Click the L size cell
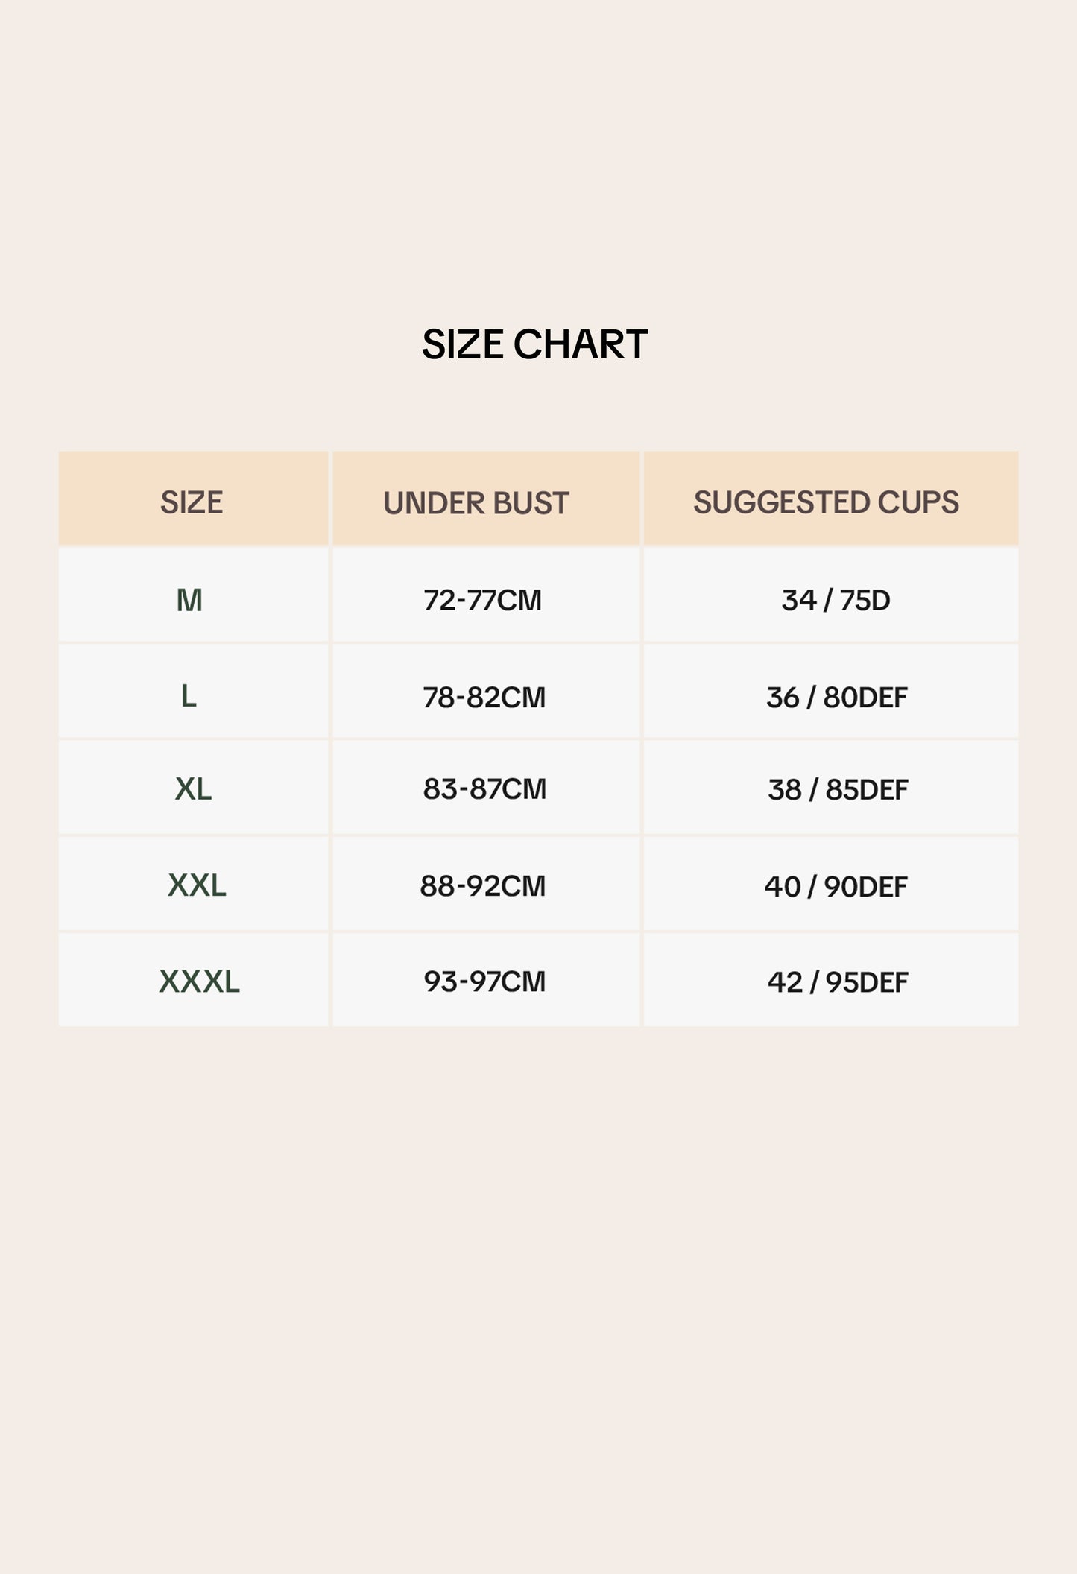 pyautogui.click(x=189, y=697)
